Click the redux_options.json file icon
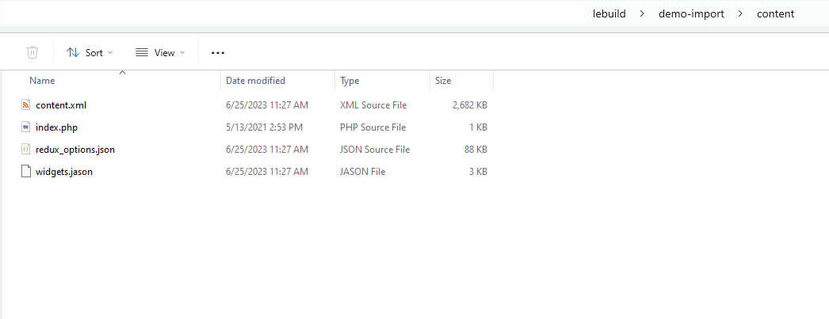Image resolution: width=829 pixels, height=319 pixels. click(26, 150)
